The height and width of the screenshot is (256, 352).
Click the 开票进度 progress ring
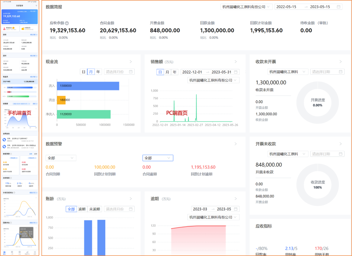tap(317, 102)
